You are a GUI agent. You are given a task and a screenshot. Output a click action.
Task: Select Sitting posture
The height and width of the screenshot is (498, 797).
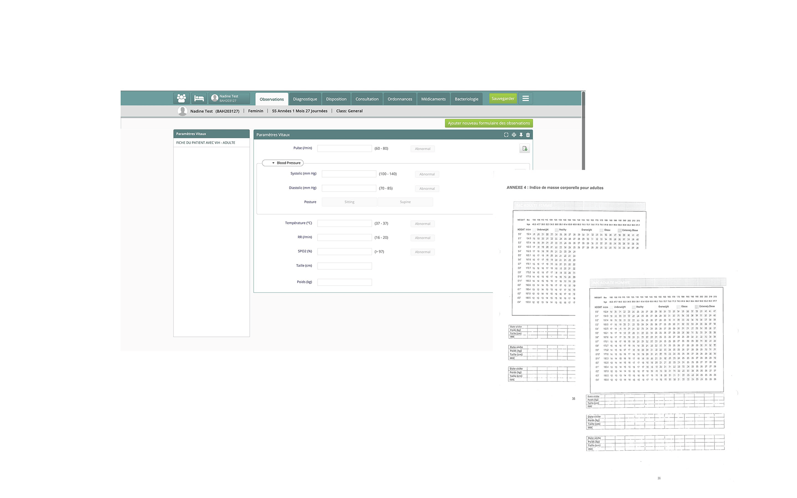(350, 202)
